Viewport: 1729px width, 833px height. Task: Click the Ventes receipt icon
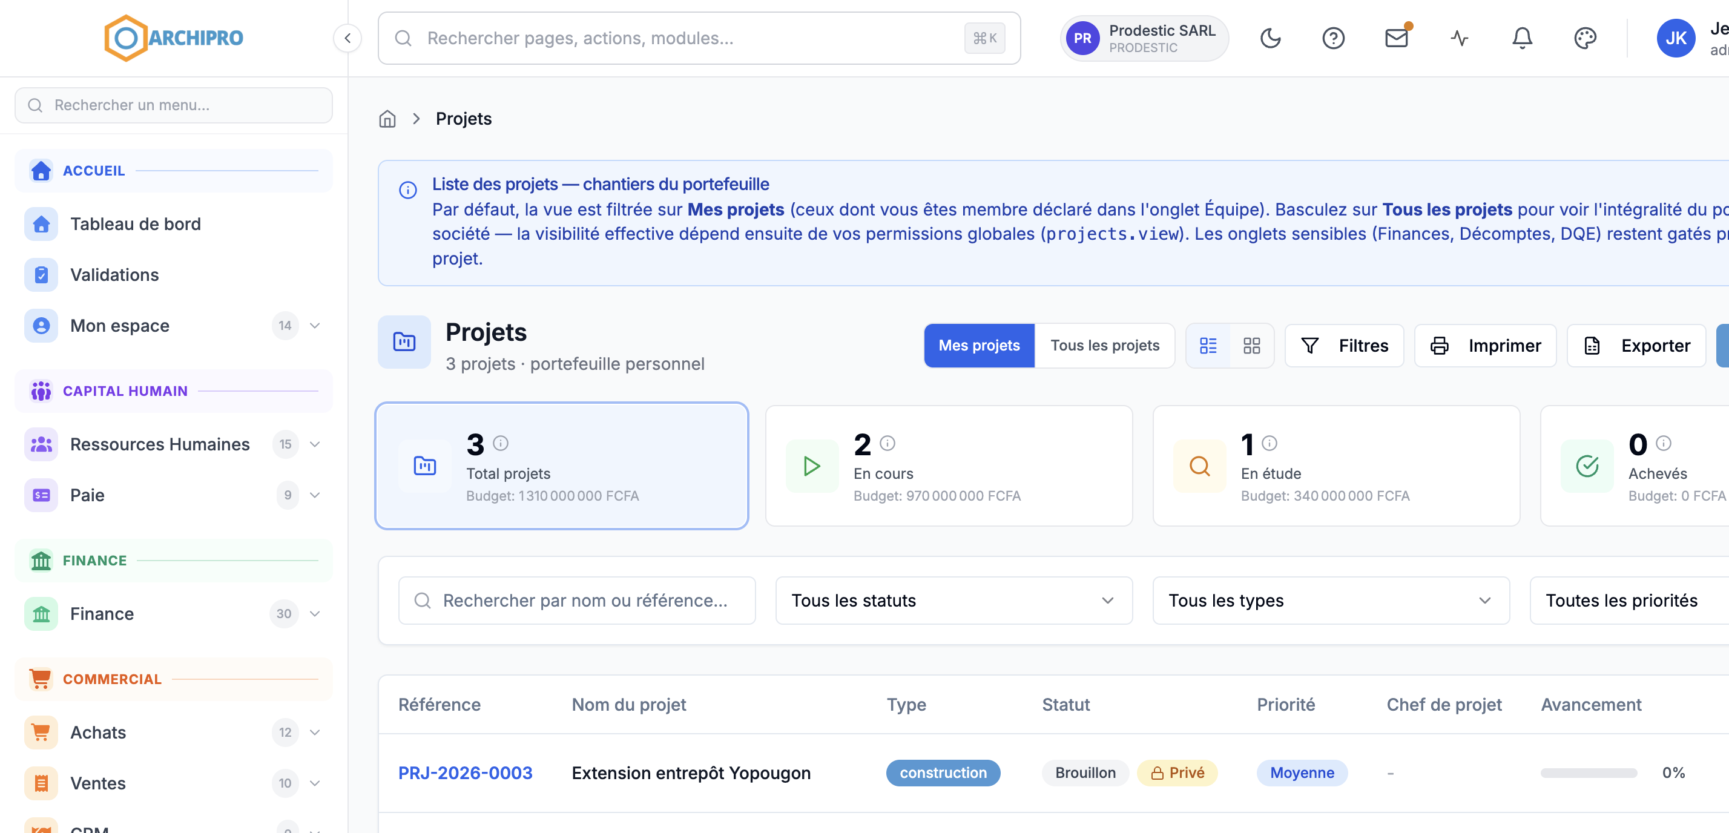41,783
